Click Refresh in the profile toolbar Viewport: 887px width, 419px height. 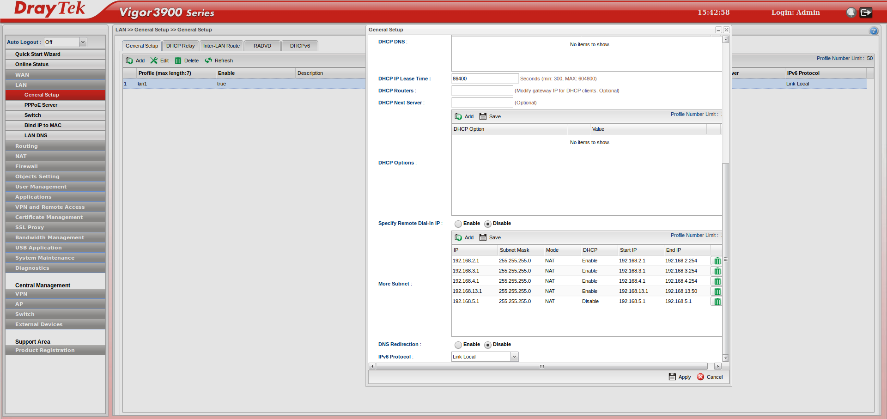pos(219,61)
